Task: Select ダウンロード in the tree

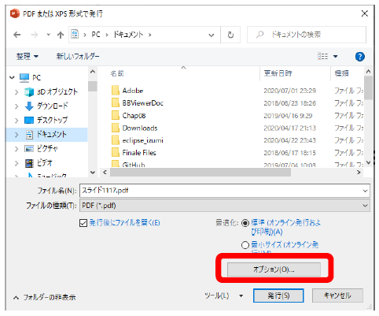Action: click(x=52, y=106)
